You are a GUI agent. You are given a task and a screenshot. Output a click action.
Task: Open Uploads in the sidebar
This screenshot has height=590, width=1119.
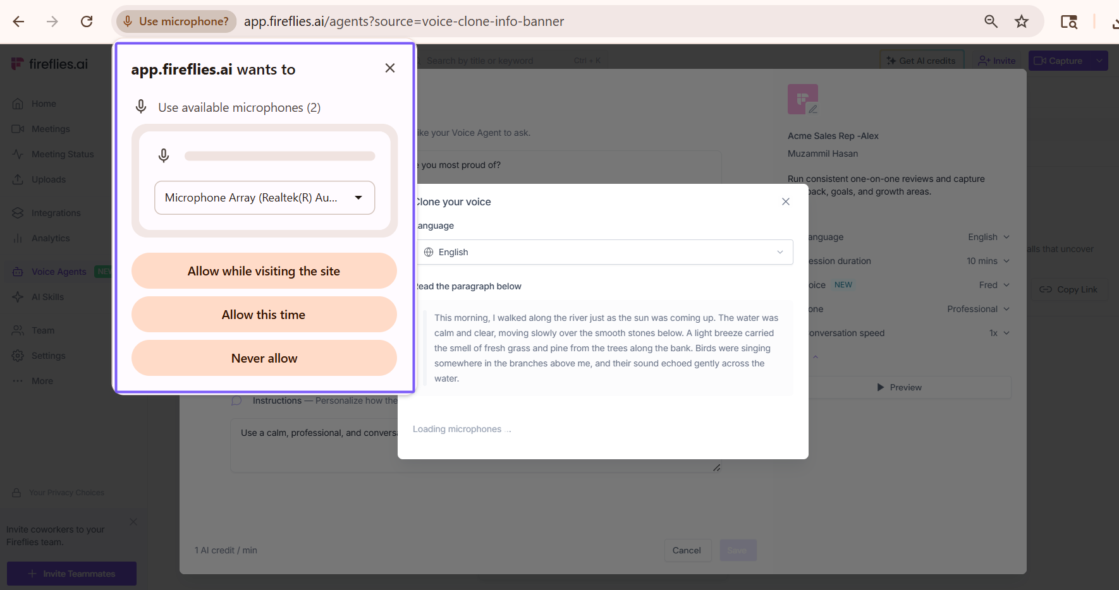tap(49, 179)
